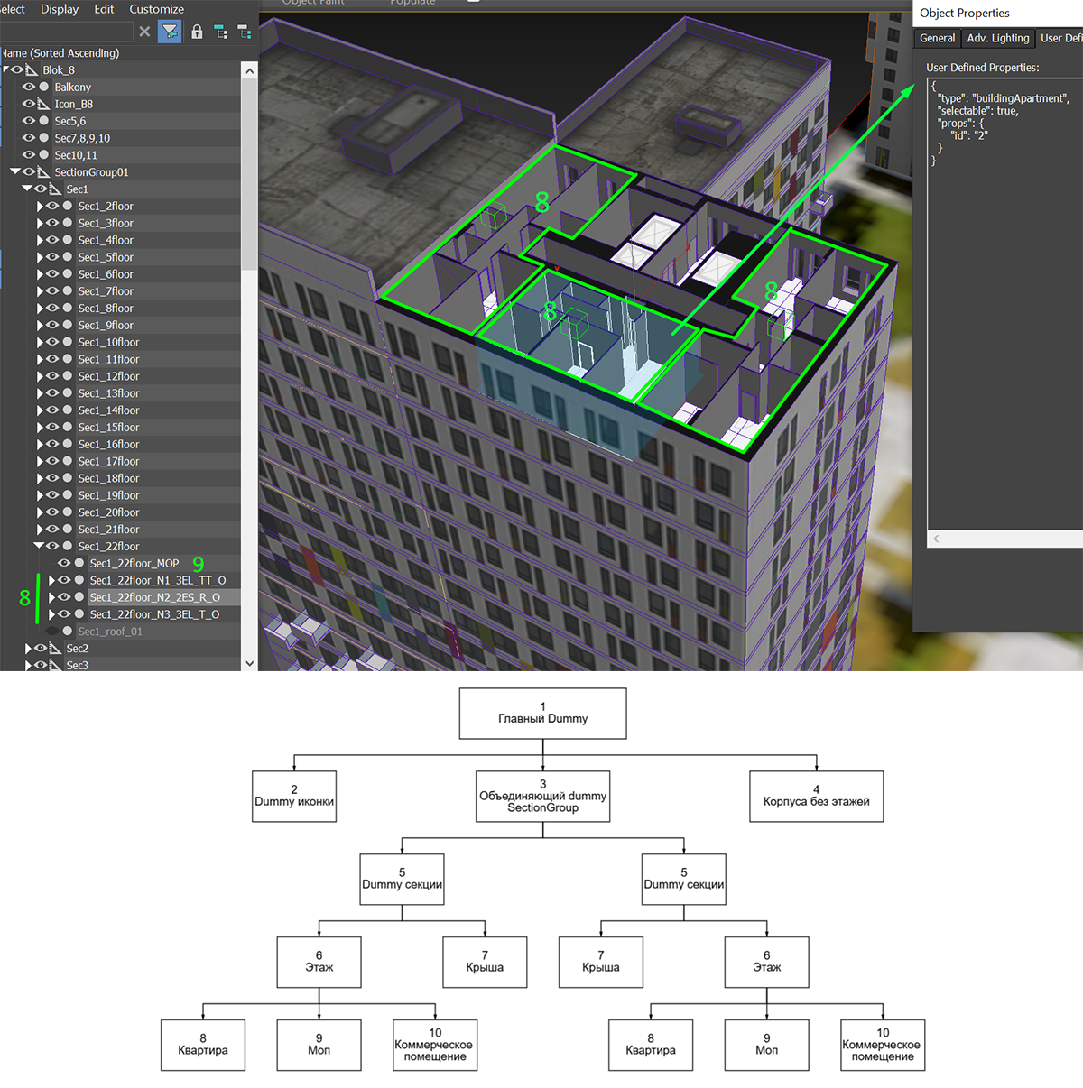Screen dimensions: 1083x1088
Task: Click the dot icon of Sec1_22floor_N1_3EL_TT_O
Action: pyautogui.click(x=79, y=581)
